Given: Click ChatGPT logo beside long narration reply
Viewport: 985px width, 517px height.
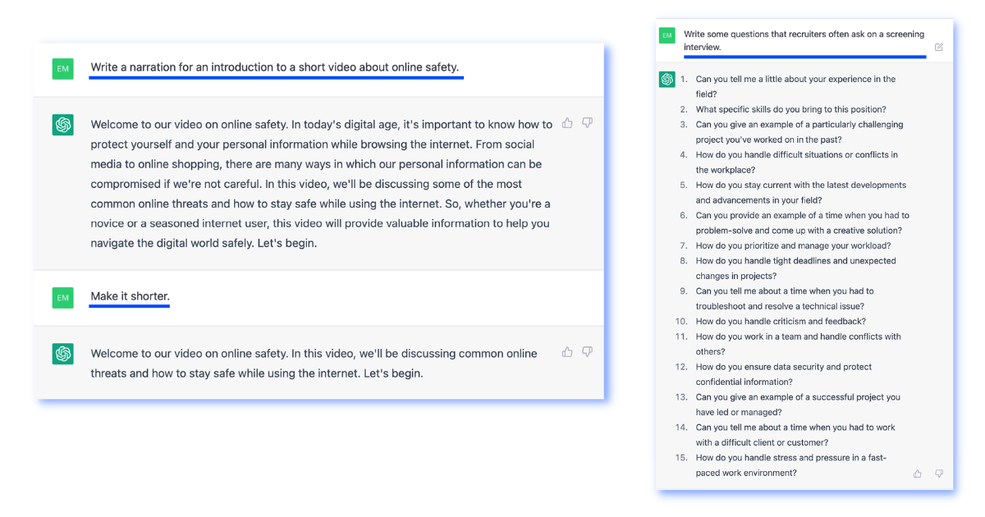Looking at the screenshot, I should pyautogui.click(x=62, y=125).
